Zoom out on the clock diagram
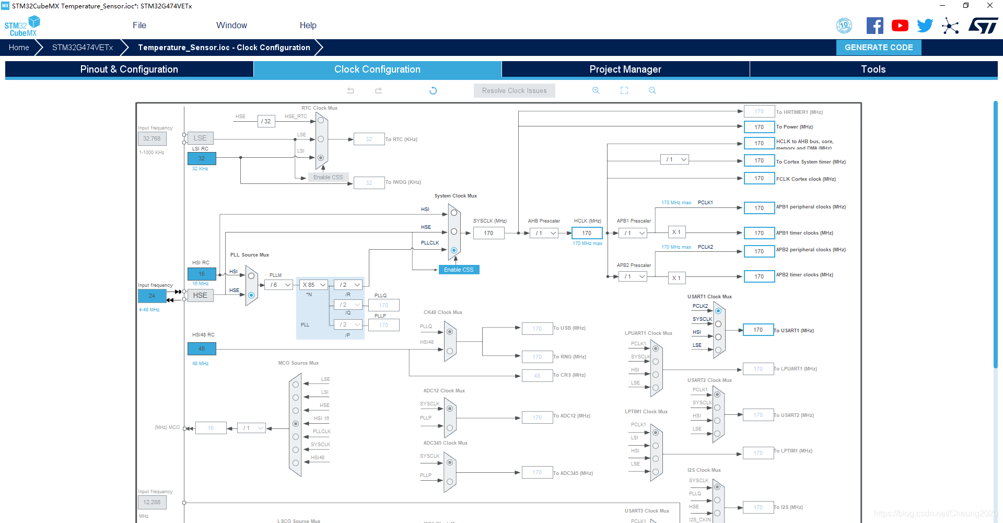The height and width of the screenshot is (523, 1003). (652, 90)
